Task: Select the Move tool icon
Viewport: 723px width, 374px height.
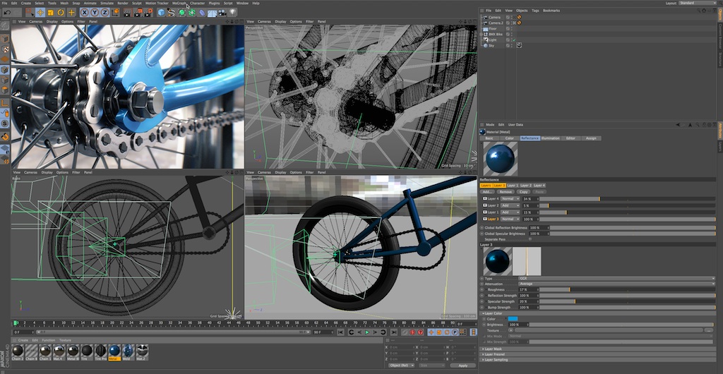Action: pyautogui.click(x=40, y=13)
